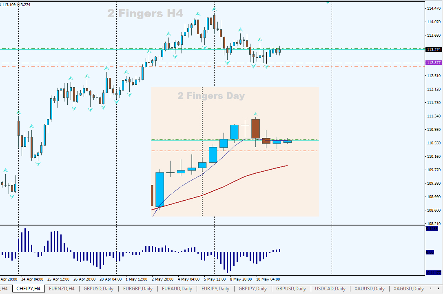The image size is (443, 294).
Task: Click the 111.340 price scale value
Action: [434, 116]
